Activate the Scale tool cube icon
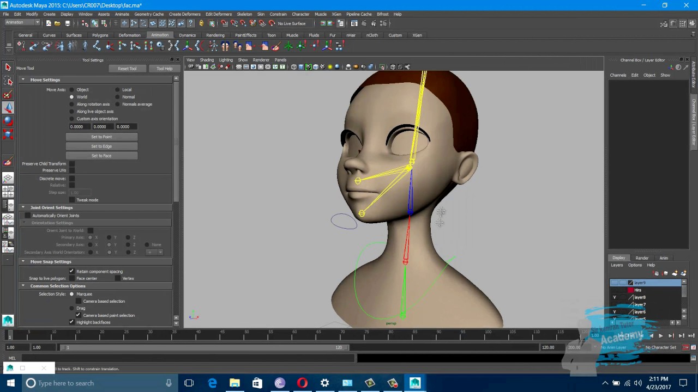Image resolution: width=698 pixels, height=392 pixels. (x=8, y=134)
